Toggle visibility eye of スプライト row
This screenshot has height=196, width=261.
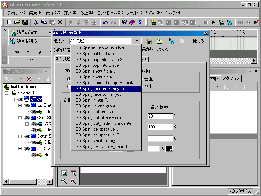[34, 124]
